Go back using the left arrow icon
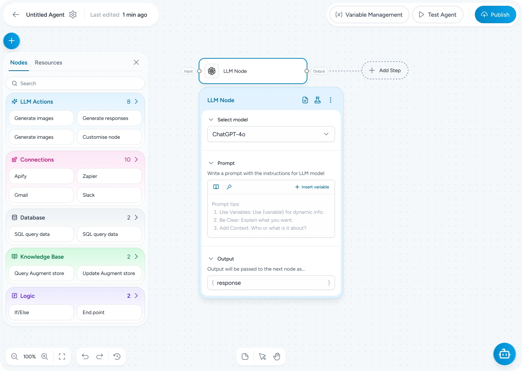 pos(16,14)
